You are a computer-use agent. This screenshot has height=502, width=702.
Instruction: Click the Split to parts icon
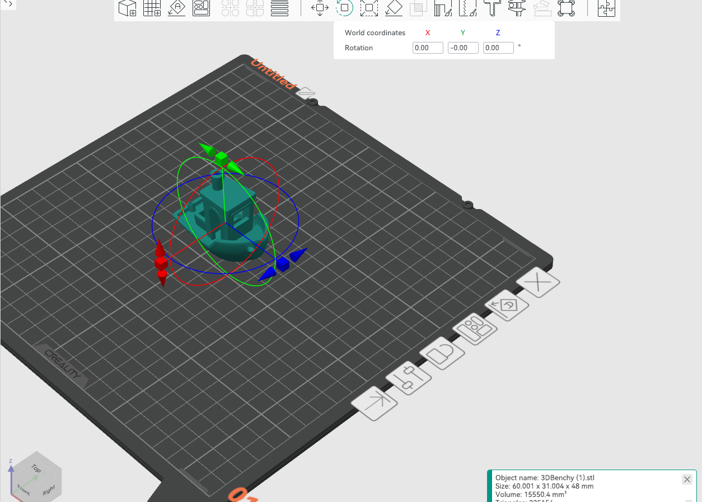255,8
